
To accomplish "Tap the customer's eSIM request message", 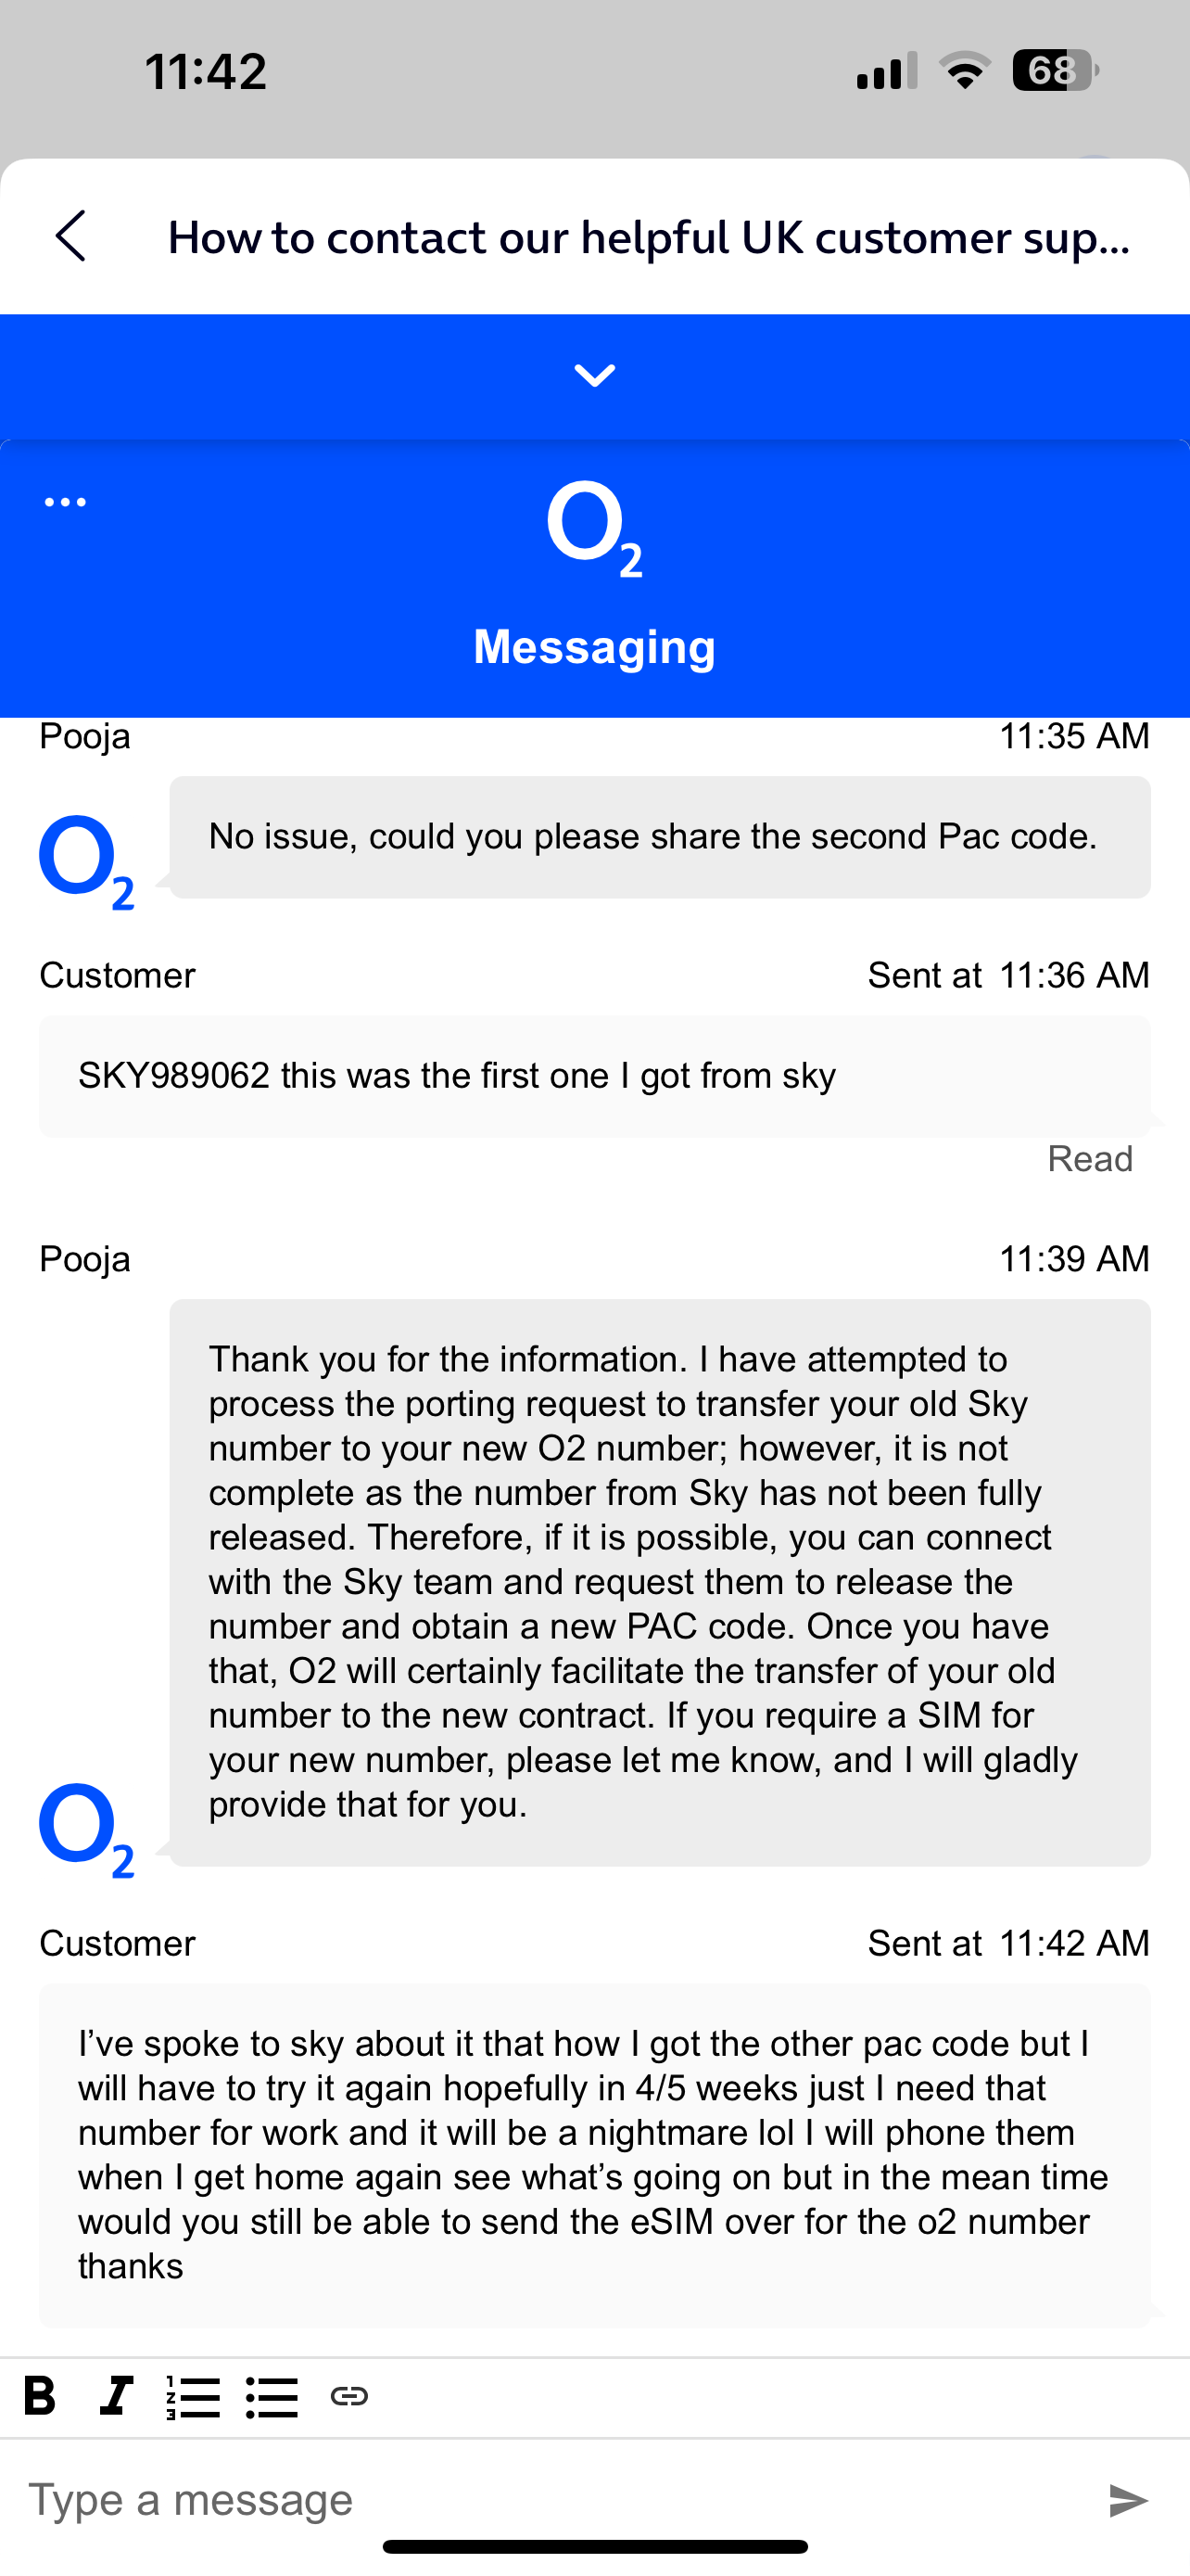I will [594, 2154].
